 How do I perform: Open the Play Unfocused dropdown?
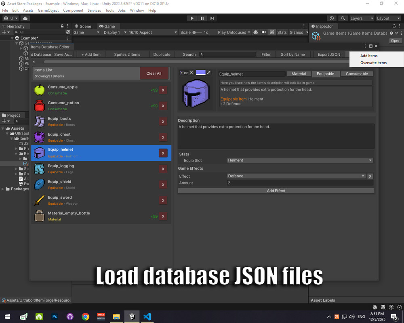[x=234, y=32]
